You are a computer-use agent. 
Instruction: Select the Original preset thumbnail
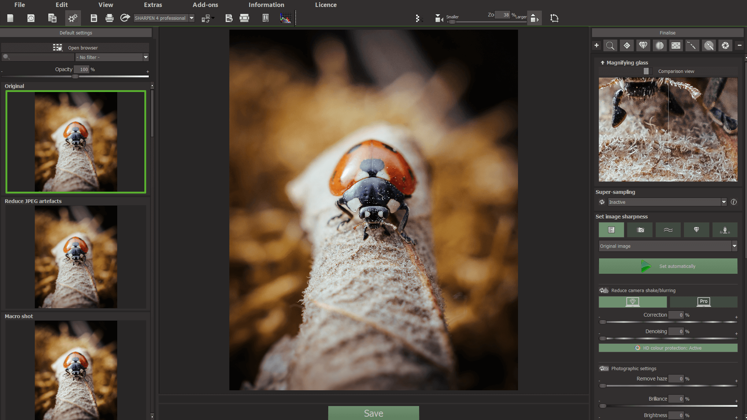pyautogui.click(x=76, y=142)
